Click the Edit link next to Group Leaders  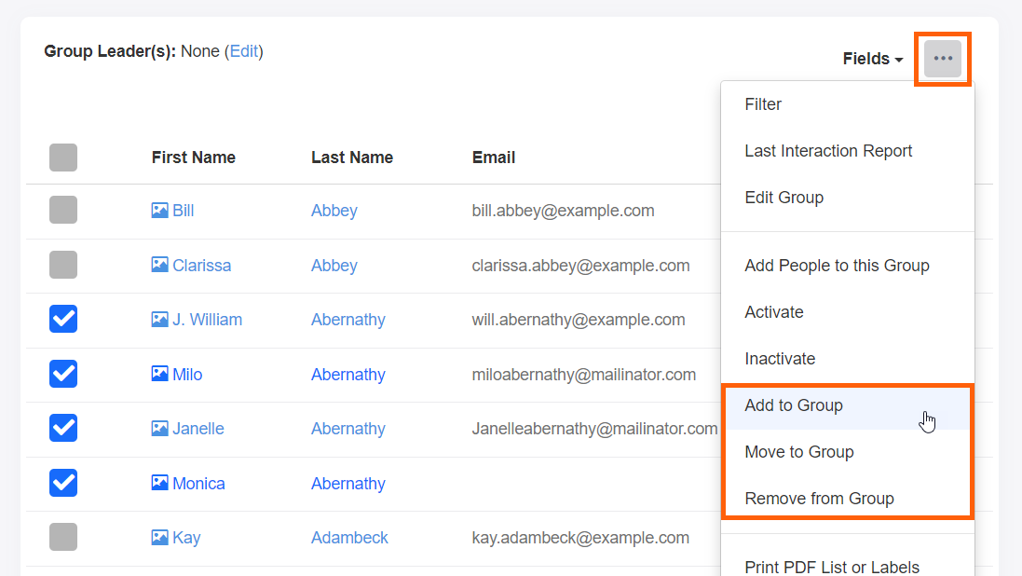244,51
